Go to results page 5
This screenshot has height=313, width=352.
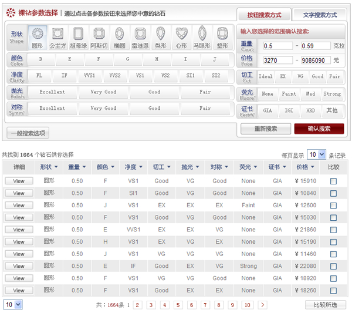(178, 305)
